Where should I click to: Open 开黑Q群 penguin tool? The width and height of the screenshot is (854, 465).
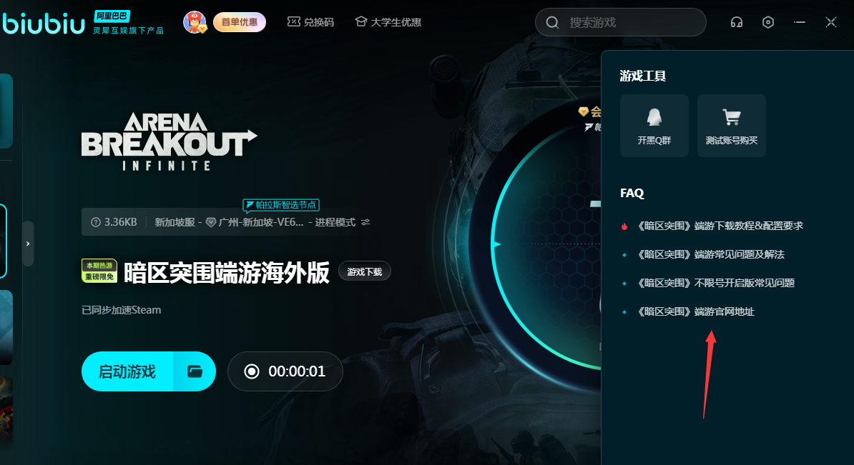tap(654, 126)
